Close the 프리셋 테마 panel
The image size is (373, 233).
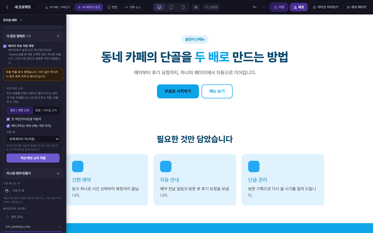21,20
